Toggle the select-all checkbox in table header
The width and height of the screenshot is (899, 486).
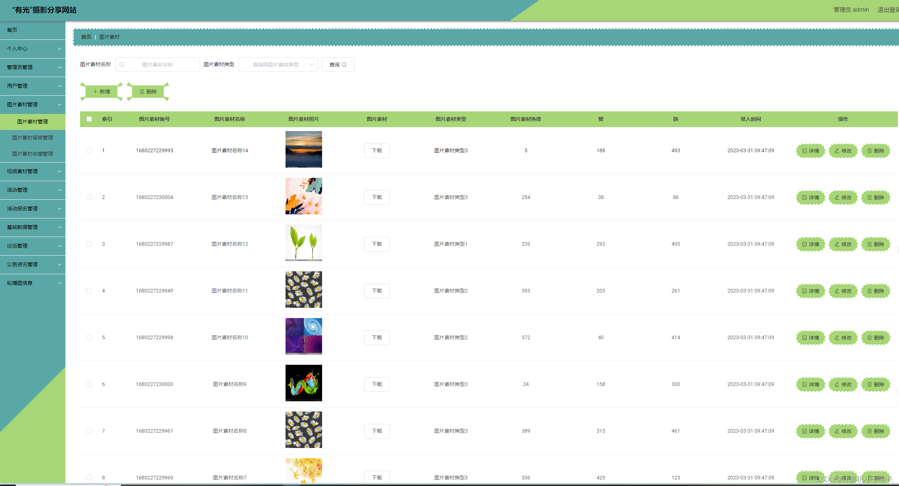point(89,119)
